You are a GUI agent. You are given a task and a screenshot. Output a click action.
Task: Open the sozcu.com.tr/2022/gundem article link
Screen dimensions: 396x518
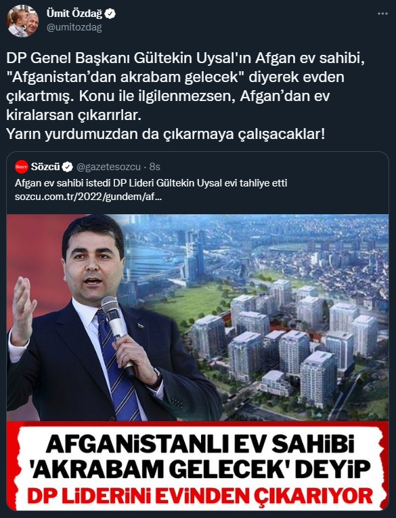(x=88, y=197)
